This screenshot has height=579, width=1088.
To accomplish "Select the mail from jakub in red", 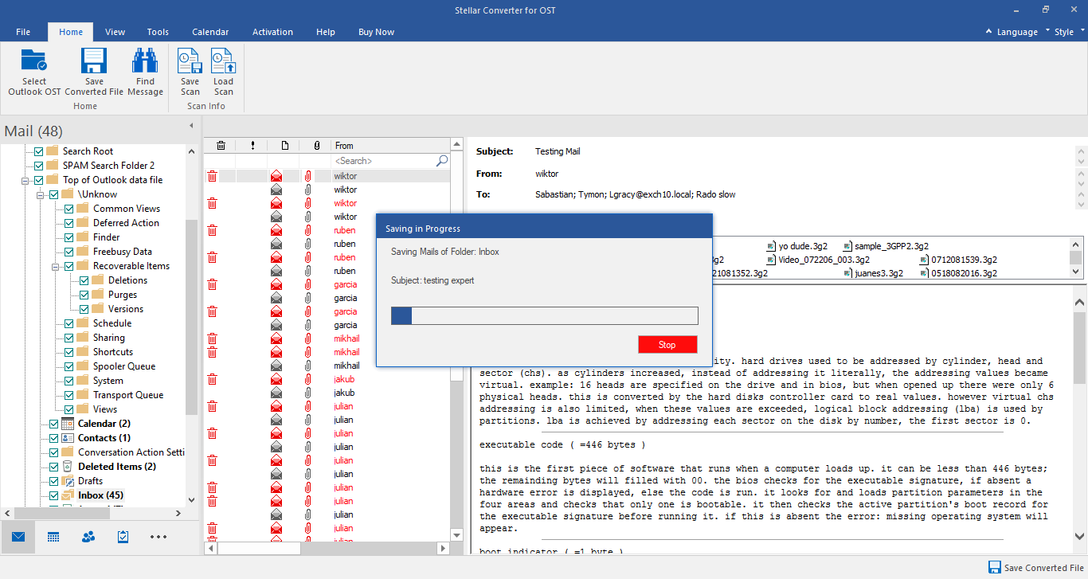I will point(344,379).
